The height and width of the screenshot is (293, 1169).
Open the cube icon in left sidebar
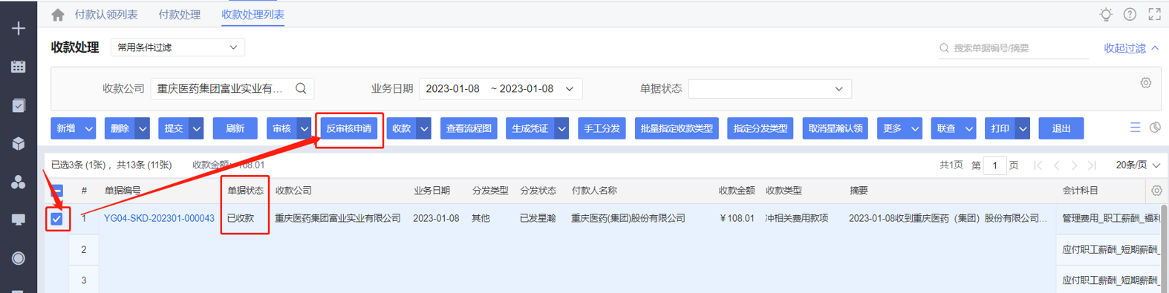[x=19, y=143]
